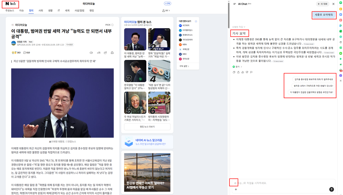The width and height of the screenshot is (343, 195).
Task: Listen to the article with the speaker icon
Action: coord(91,53)
